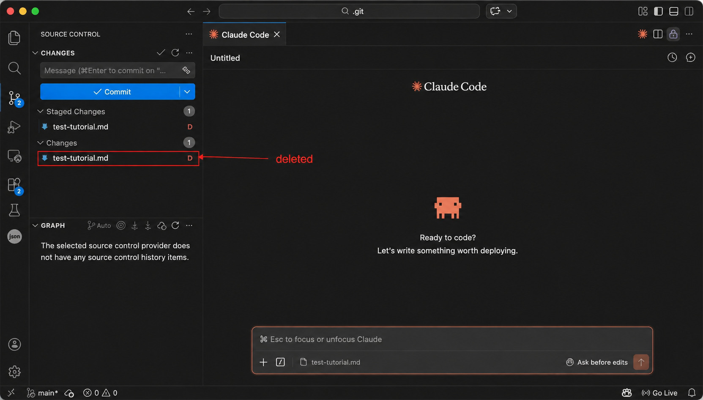
Task: Open the Customize Layout control
Action: pyautogui.click(x=643, y=11)
